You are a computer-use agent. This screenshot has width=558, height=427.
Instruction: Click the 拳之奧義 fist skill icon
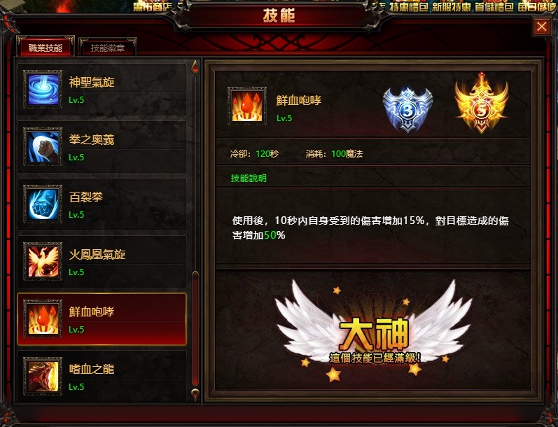[x=43, y=146]
